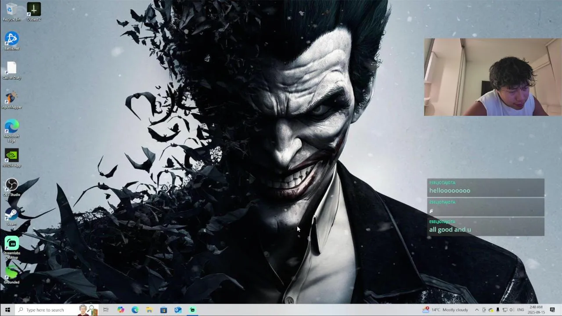Launch Copilot from the taskbar

[x=121, y=310]
